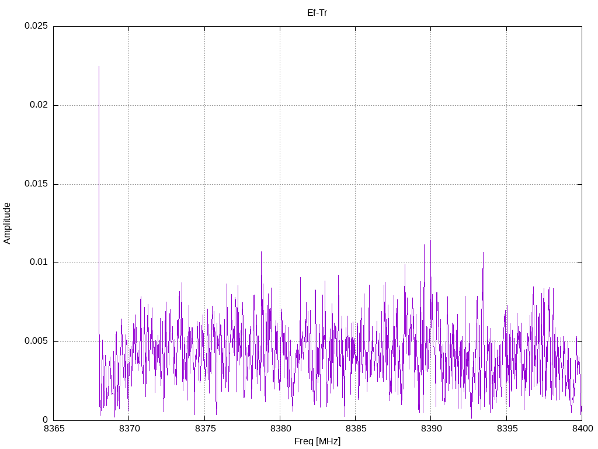Click the 8365 x-axis tick label
The width and height of the screenshot is (598, 449).
pyautogui.click(x=54, y=429)
